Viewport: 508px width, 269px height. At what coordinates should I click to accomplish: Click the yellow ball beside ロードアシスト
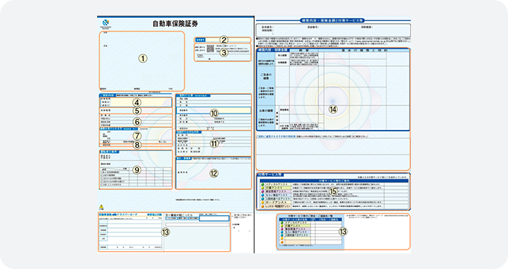(263, 202)
